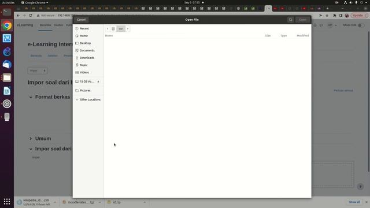Sort files by Modified column
370x208 pixels.
[303, 36]
